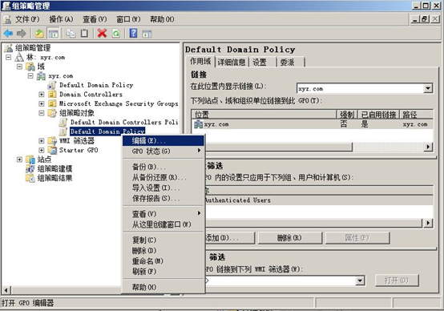Click the Copy toolbar icon
This screenshot has height=311, width=444.
(x=71, y=34)
